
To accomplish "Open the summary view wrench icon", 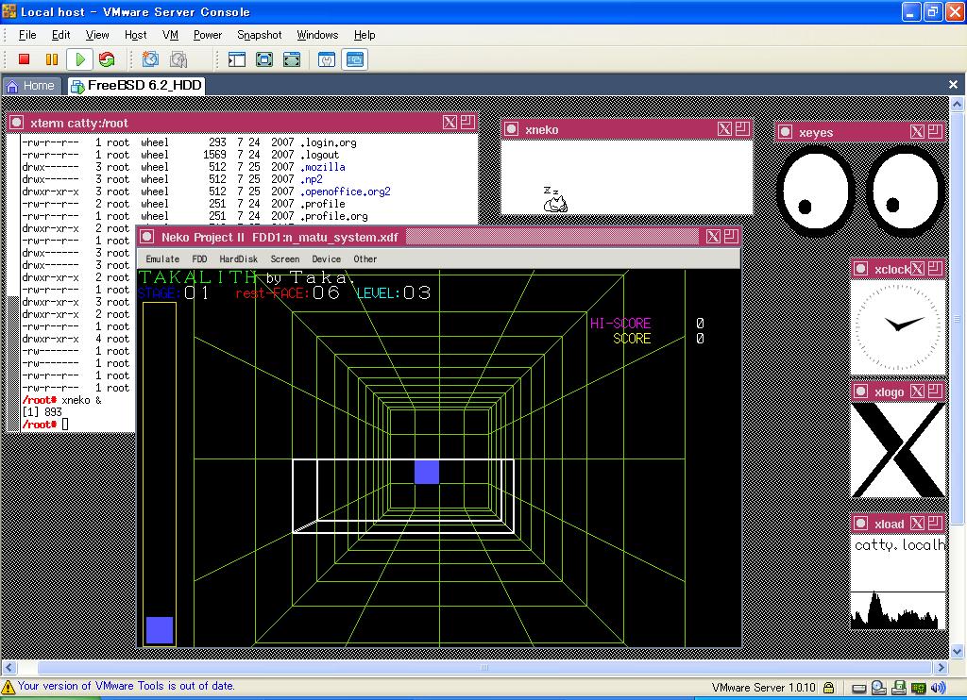I will pos(327,59).
